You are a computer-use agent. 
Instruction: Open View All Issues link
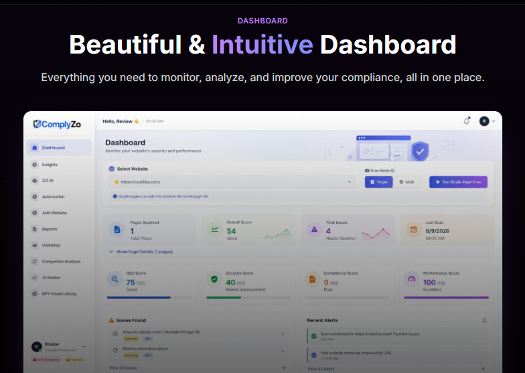(123, 368)
